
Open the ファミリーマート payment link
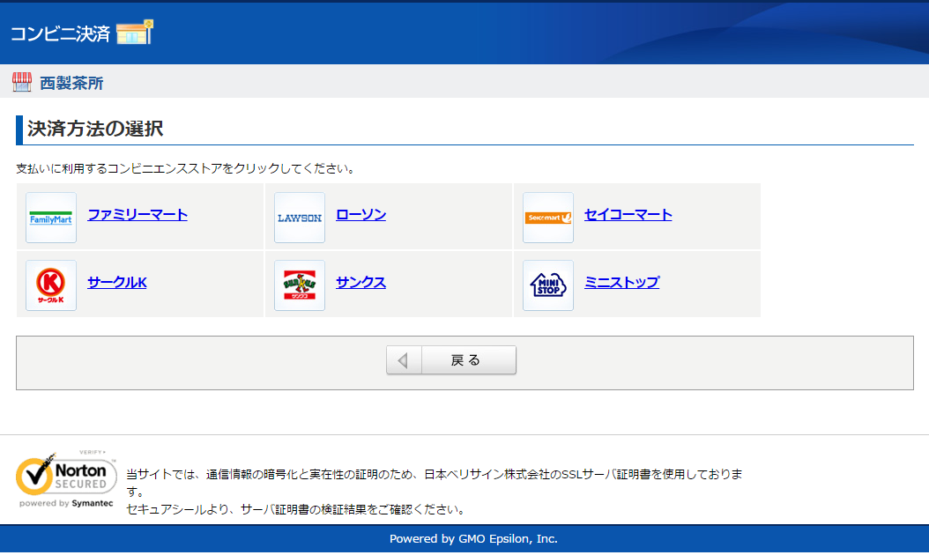137,214
